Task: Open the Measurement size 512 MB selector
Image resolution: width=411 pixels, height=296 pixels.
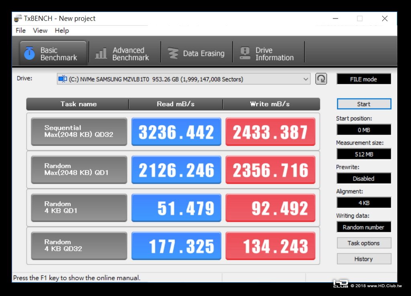Action: tap(364, 154)
